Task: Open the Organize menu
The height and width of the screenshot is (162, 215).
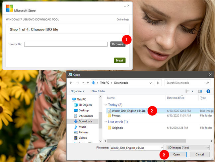Action: tap(77, 91)
